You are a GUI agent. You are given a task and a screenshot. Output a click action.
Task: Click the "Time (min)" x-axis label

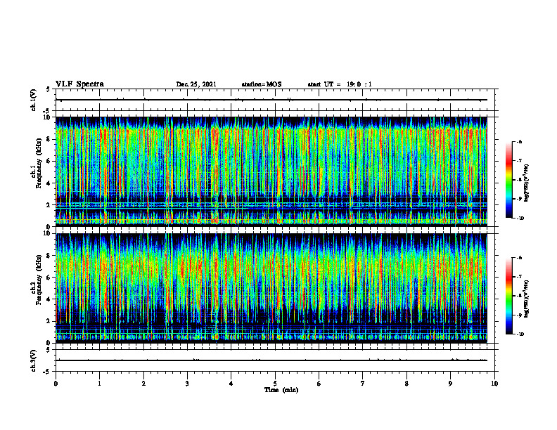click(281, 390)
